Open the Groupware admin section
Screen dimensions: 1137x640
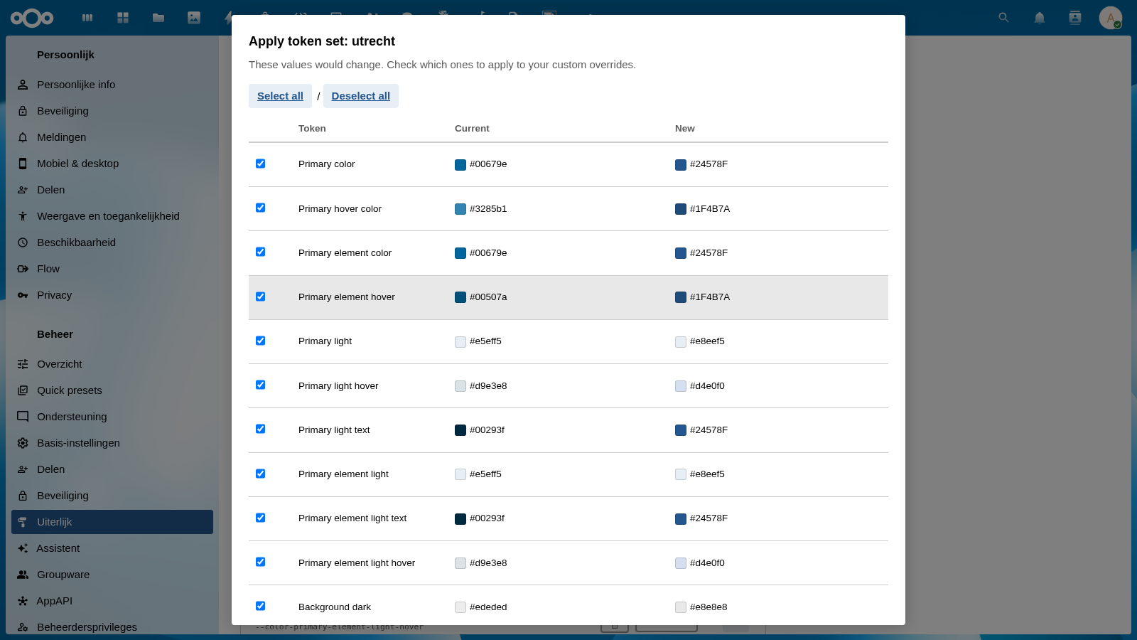[112, 575]
